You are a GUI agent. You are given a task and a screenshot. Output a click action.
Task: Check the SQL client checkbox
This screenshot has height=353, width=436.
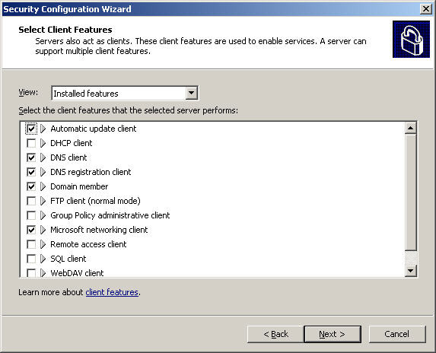point(31,259)
